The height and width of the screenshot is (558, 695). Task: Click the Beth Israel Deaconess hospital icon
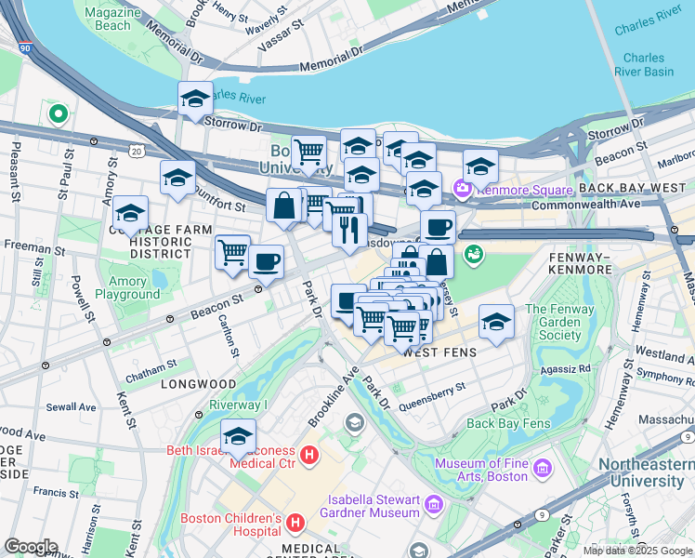[x=309, y=456]
